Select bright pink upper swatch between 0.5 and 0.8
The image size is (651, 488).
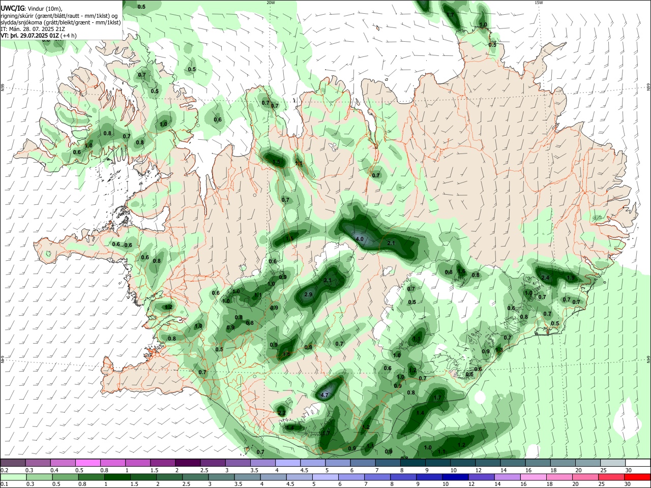click(x=87, y=463)
